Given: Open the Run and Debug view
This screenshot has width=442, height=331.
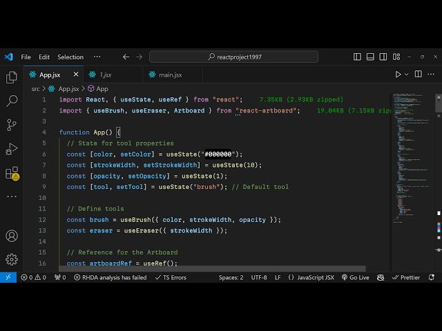Looking at the screenshot, I should coord(12,149).
